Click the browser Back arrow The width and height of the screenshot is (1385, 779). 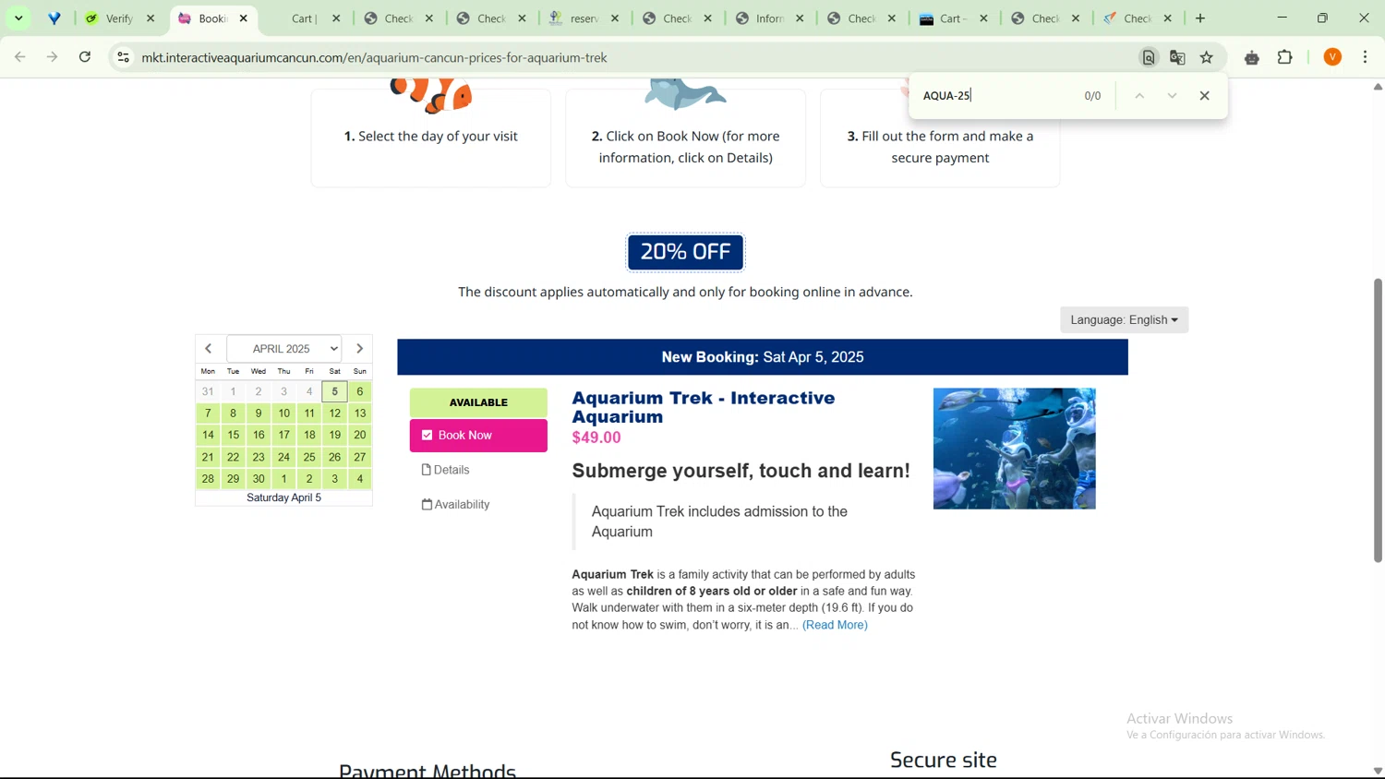coord(19,57)
